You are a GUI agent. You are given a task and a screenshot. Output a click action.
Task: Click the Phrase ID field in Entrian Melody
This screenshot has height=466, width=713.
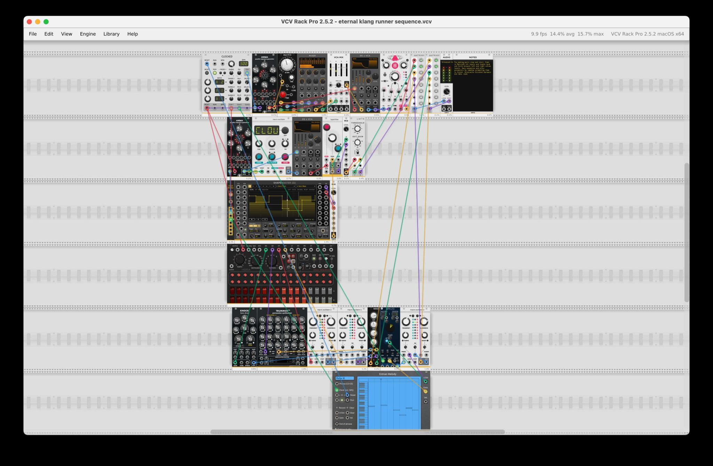click(345, 378)
